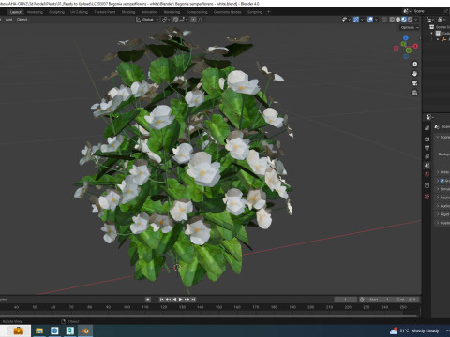The image size is (450, 337).
Task: Open the World properties tab
Action: coord(427,174)
